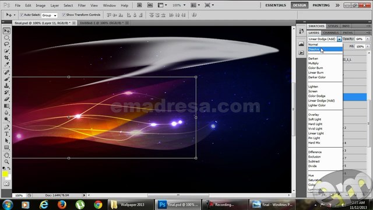Viewport: 373px width, 210px height.
Task: Launch Bridge from the application bar
Action: (x=139, y=5)
